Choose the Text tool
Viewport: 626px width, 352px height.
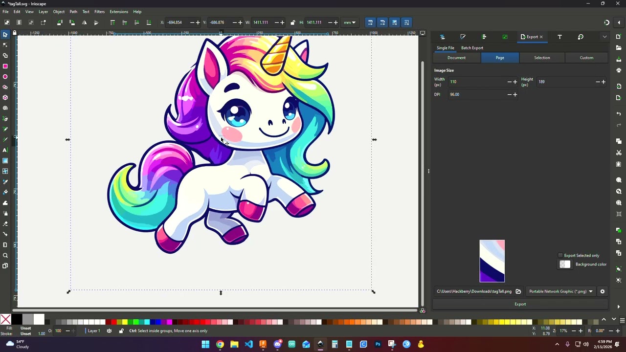pos(5,150)
